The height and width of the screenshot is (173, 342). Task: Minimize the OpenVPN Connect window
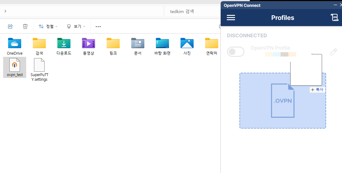click(335, 5)
